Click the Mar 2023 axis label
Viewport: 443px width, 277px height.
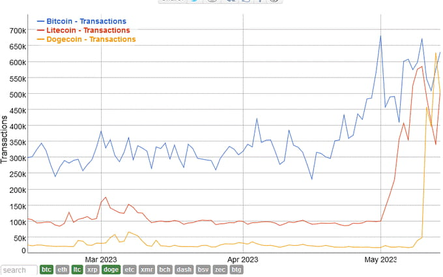point(101,259)
